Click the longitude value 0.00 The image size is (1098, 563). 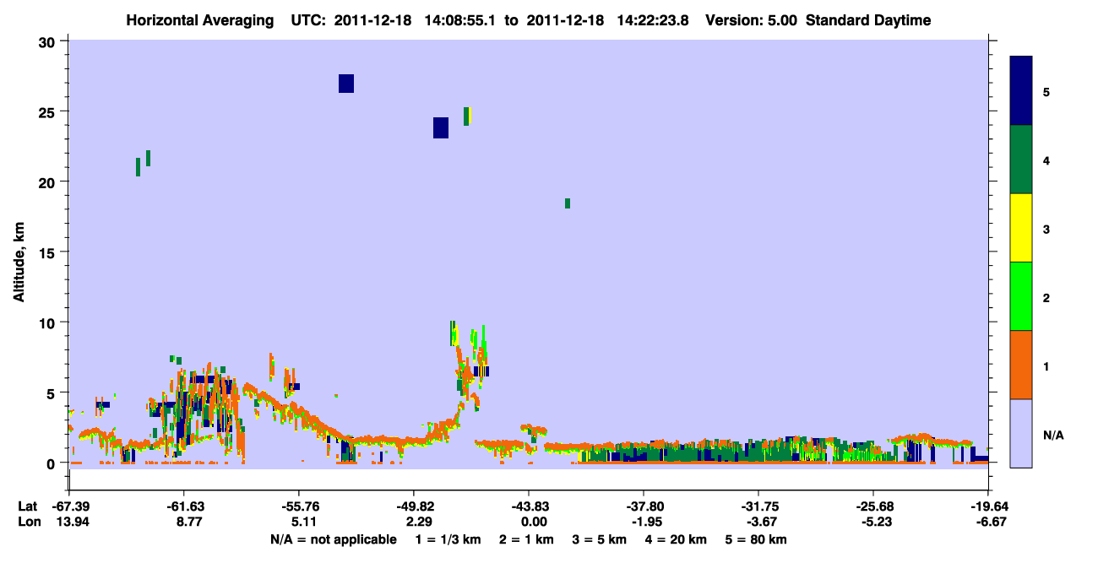[x=532, y=522]
